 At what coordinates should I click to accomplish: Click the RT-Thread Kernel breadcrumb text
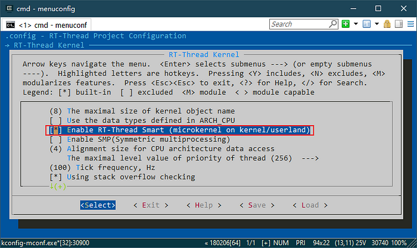click(49, 45)
